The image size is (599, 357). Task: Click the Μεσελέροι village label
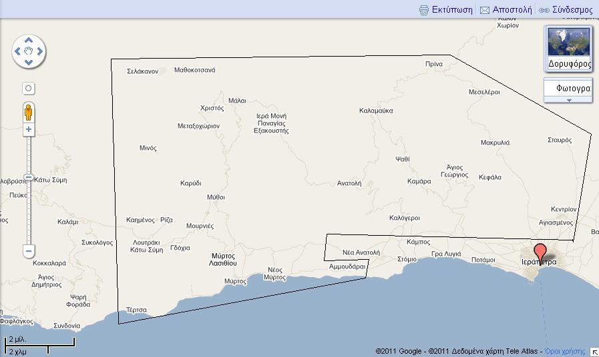(x=484, y=92)
